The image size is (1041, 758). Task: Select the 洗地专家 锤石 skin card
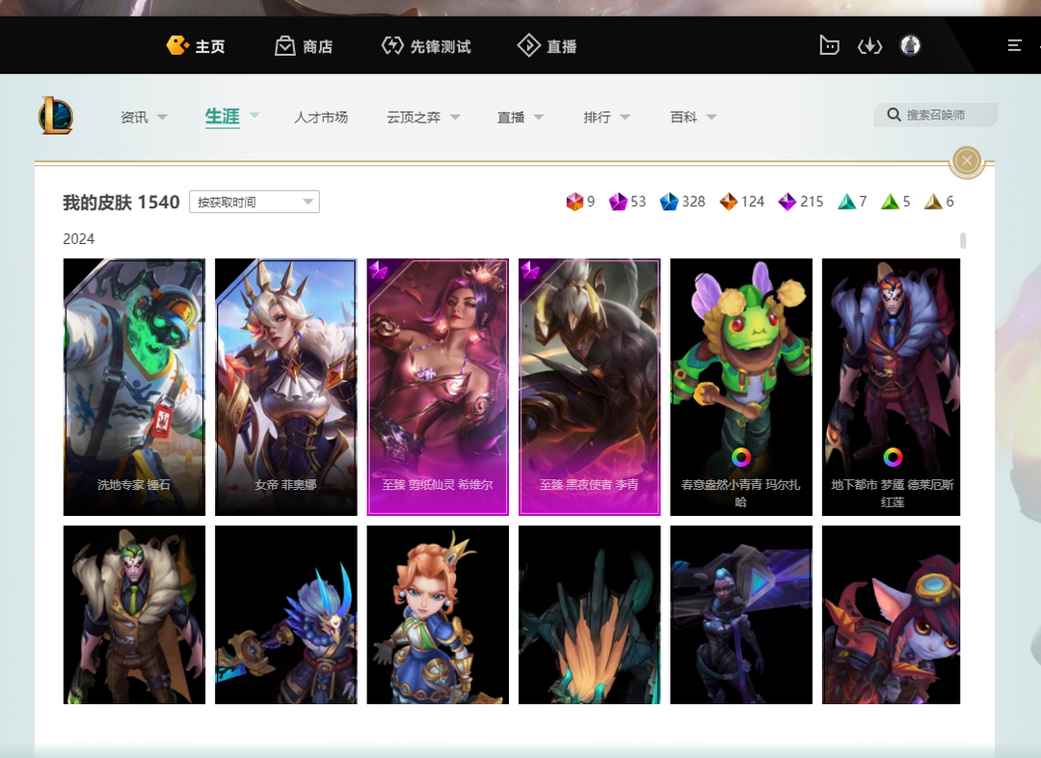click(134, 387)
